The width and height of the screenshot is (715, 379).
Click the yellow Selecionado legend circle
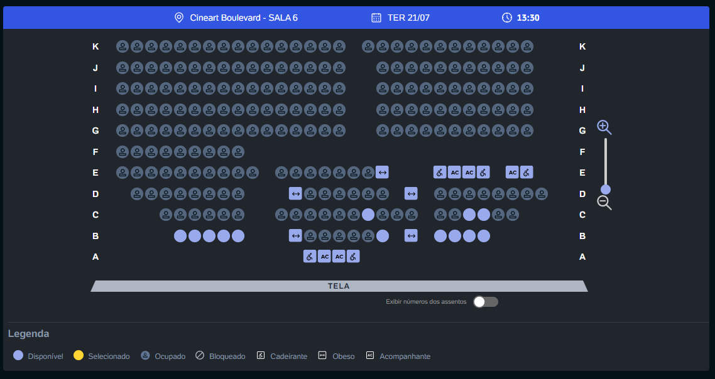[x=79, y=355]
